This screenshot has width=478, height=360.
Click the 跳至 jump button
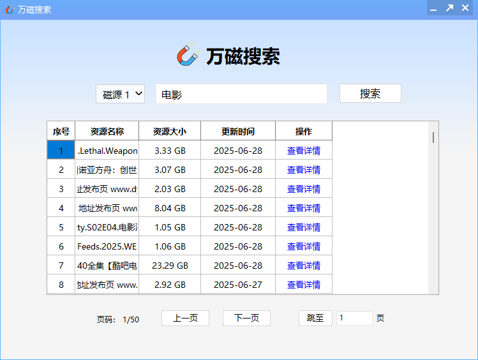click(x=315, y=319)
